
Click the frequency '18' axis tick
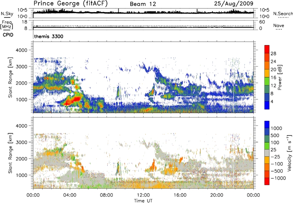[25, 22]
